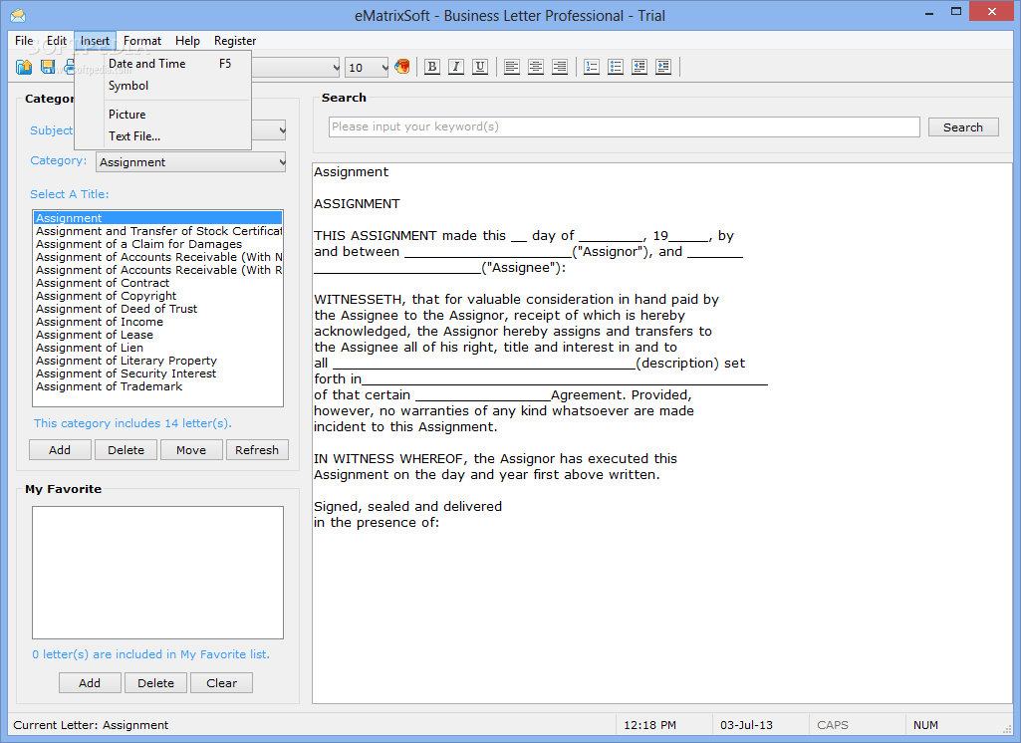Toggle italic formatting
This screenshot has width=1021, height=743.
coord(456,67)
